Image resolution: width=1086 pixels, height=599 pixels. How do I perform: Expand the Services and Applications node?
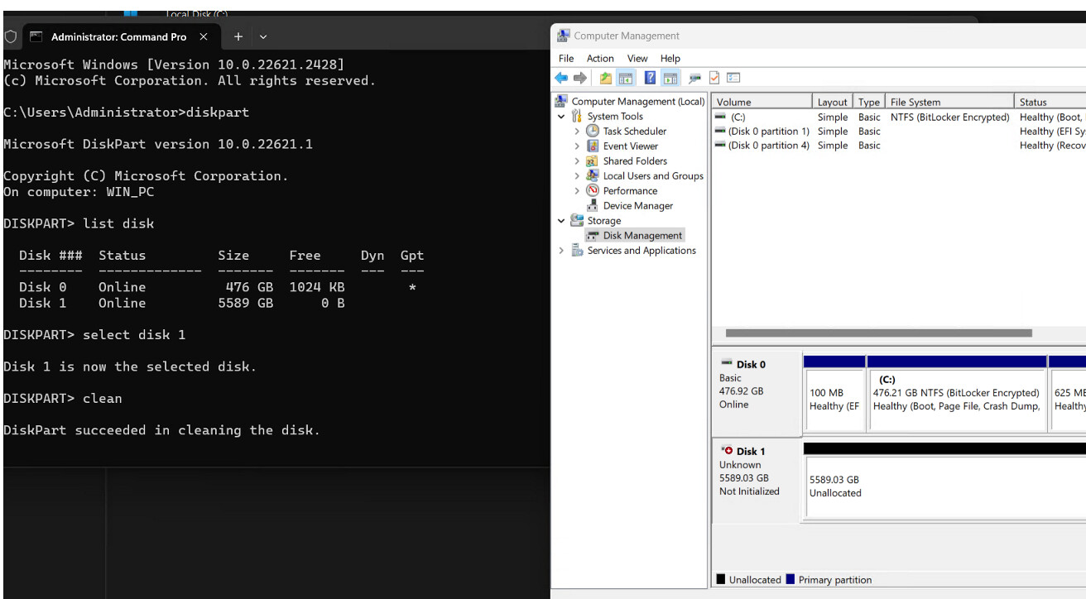(x=562, y=251)
